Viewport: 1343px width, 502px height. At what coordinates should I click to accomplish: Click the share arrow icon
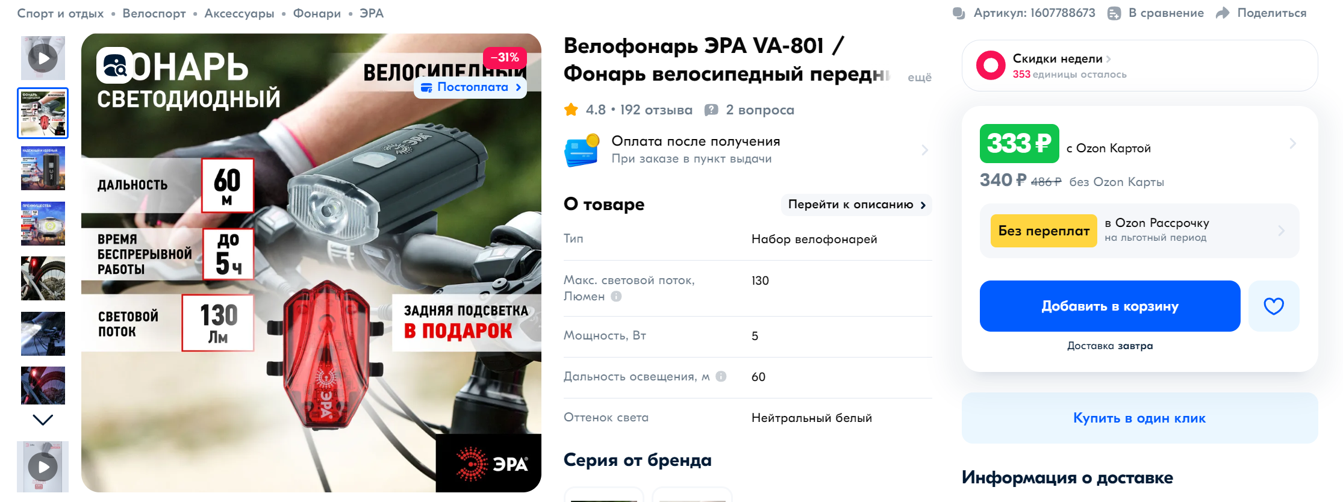tap(1223, 13)
